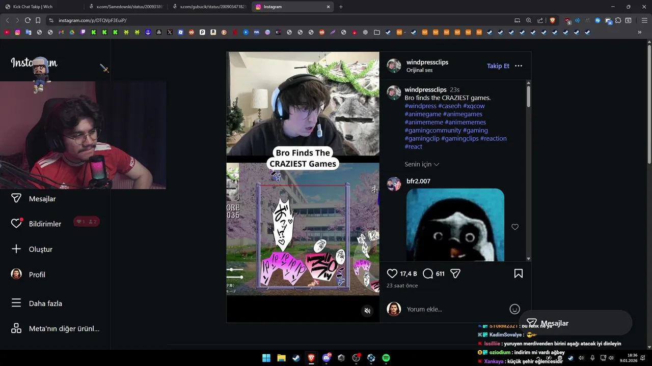Open Steam from the taskbar
This screenshot has height=366, width=652.
(x=296, y=358)
